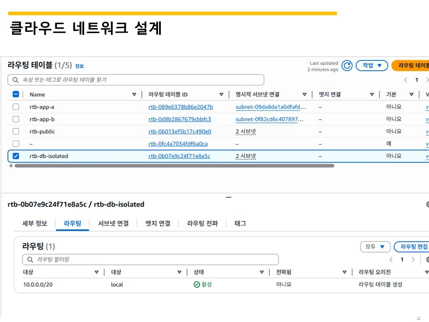Screen dimensions: 429x322
Task: Uncheck the rtb-db-isolated row checkbox
Action: (16, 156)
